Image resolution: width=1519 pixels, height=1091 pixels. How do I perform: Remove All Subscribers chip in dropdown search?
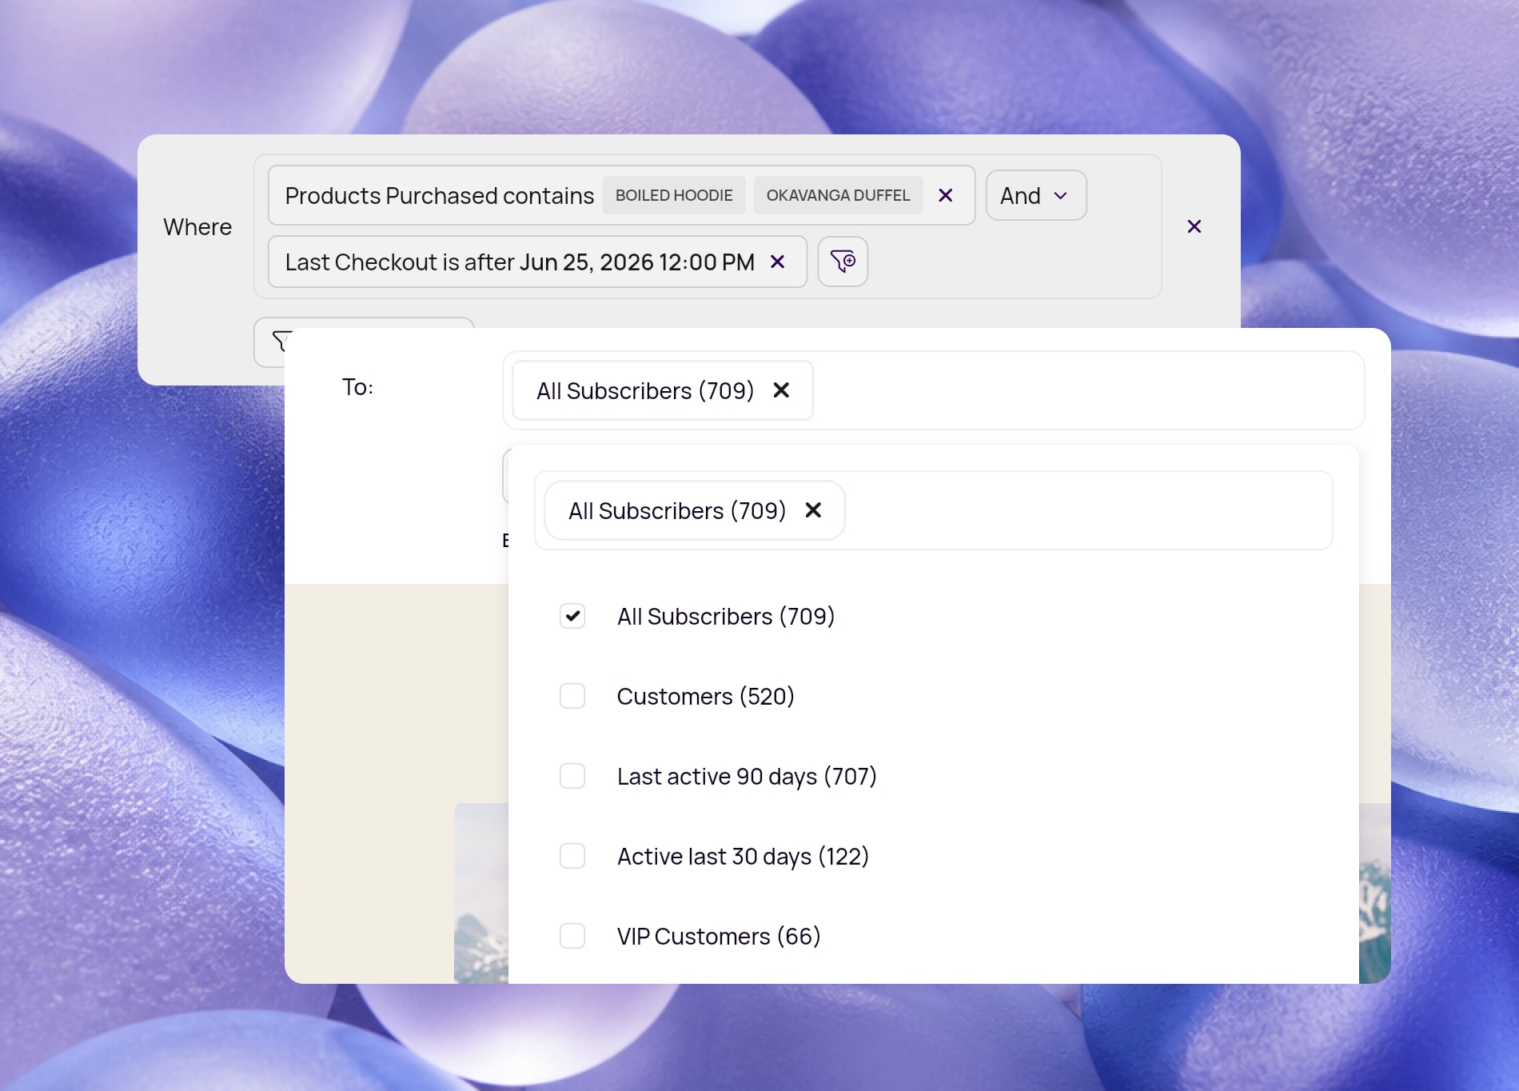813,510
